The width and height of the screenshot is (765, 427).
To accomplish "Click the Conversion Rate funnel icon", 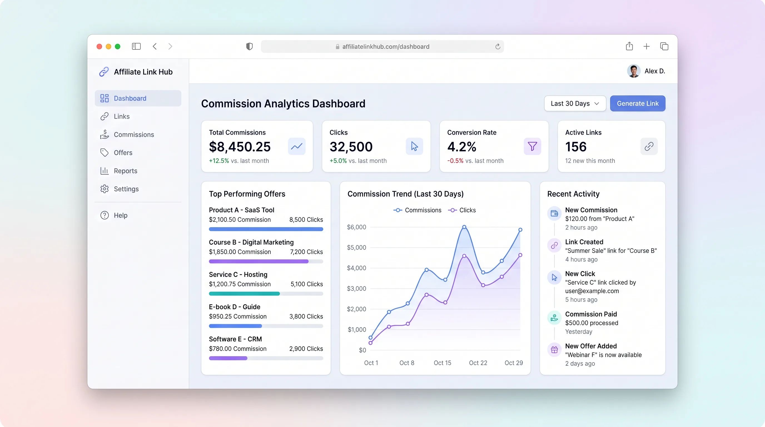I will 532,146.
